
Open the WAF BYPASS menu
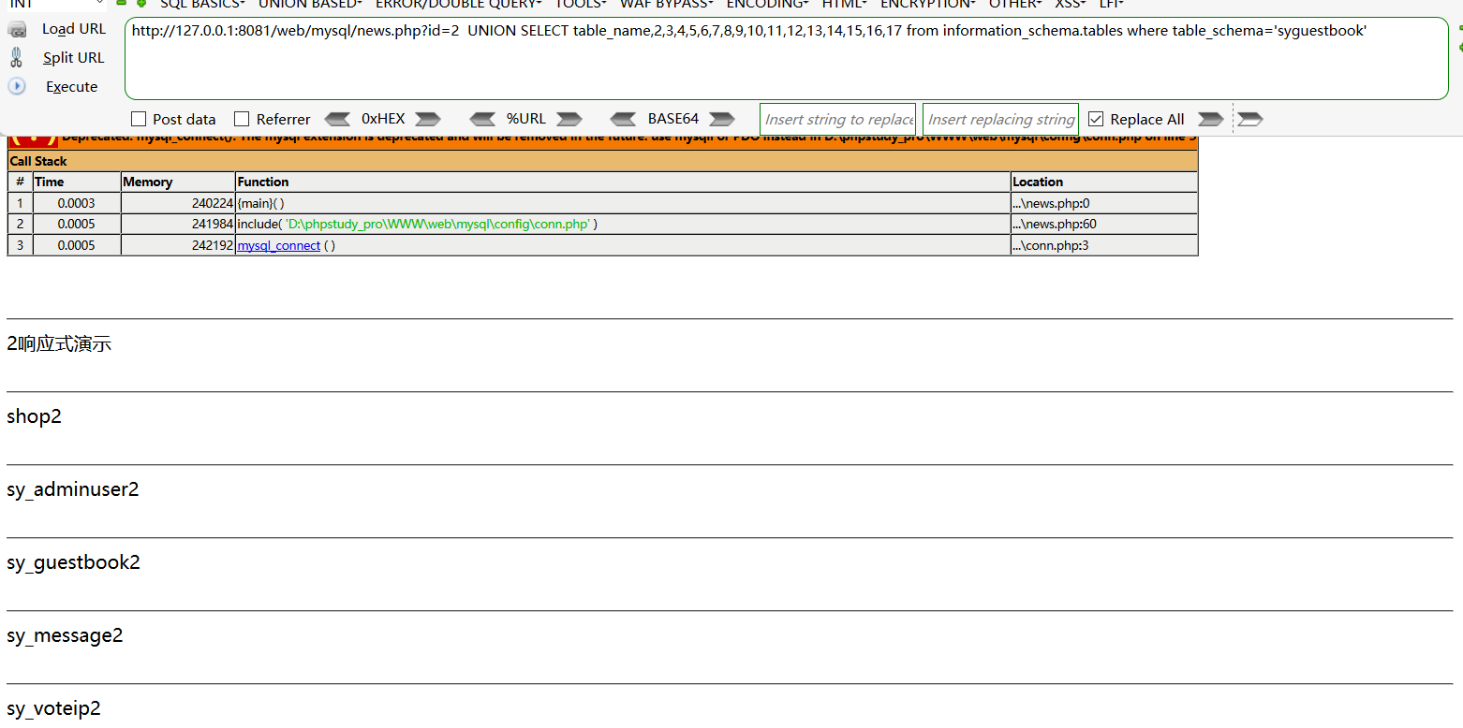(666, 4)
